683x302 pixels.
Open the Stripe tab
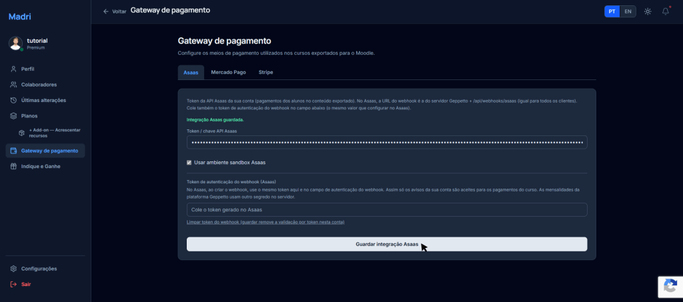265,72
